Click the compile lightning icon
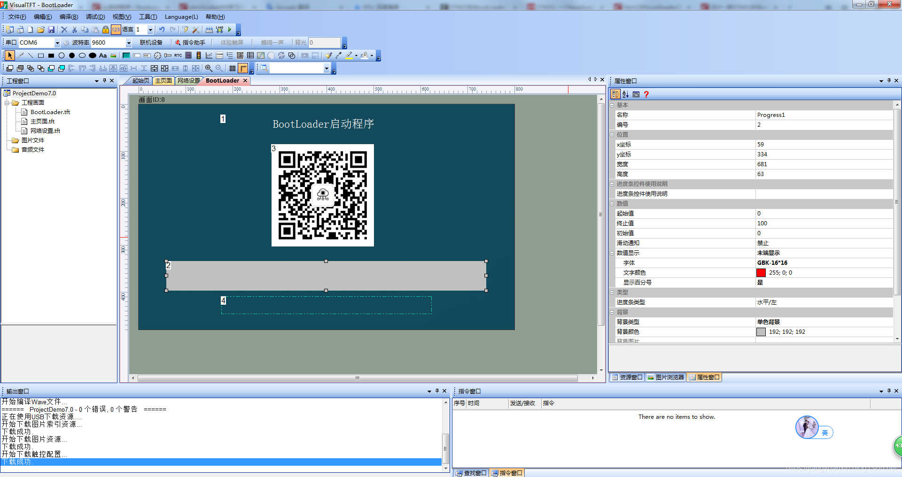 coord(186,30)
